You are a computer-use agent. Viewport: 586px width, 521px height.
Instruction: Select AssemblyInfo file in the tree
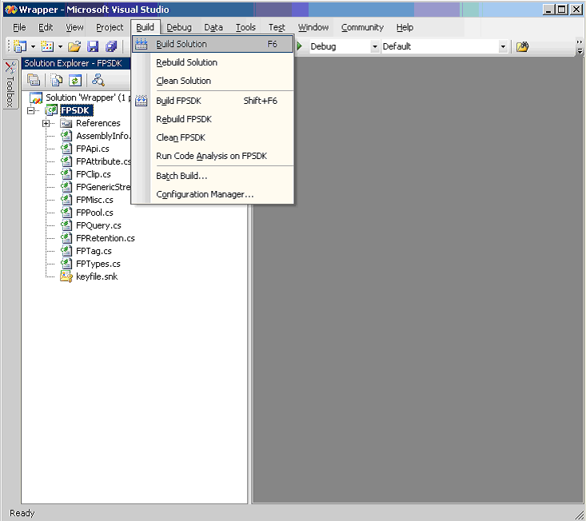point(103,136)
